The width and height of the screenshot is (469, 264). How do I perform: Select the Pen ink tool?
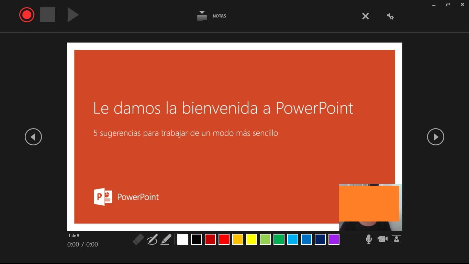pyautogui.click(x=152, y=239)
